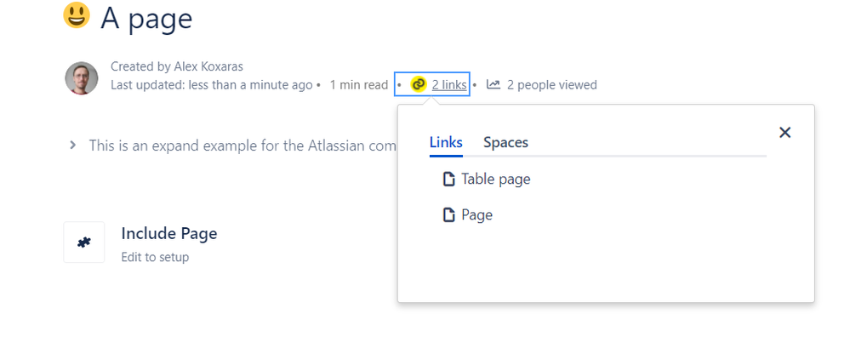850x348 pixels.
Task: Open the Page link in the popup
Action: tap(477, 214)
